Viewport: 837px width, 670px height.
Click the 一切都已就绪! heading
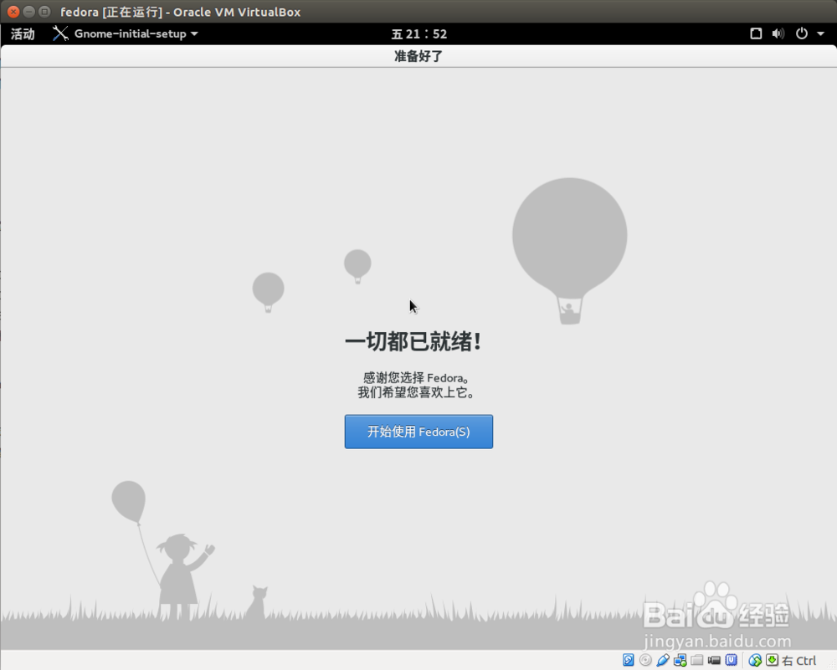(x=413, y=341)
